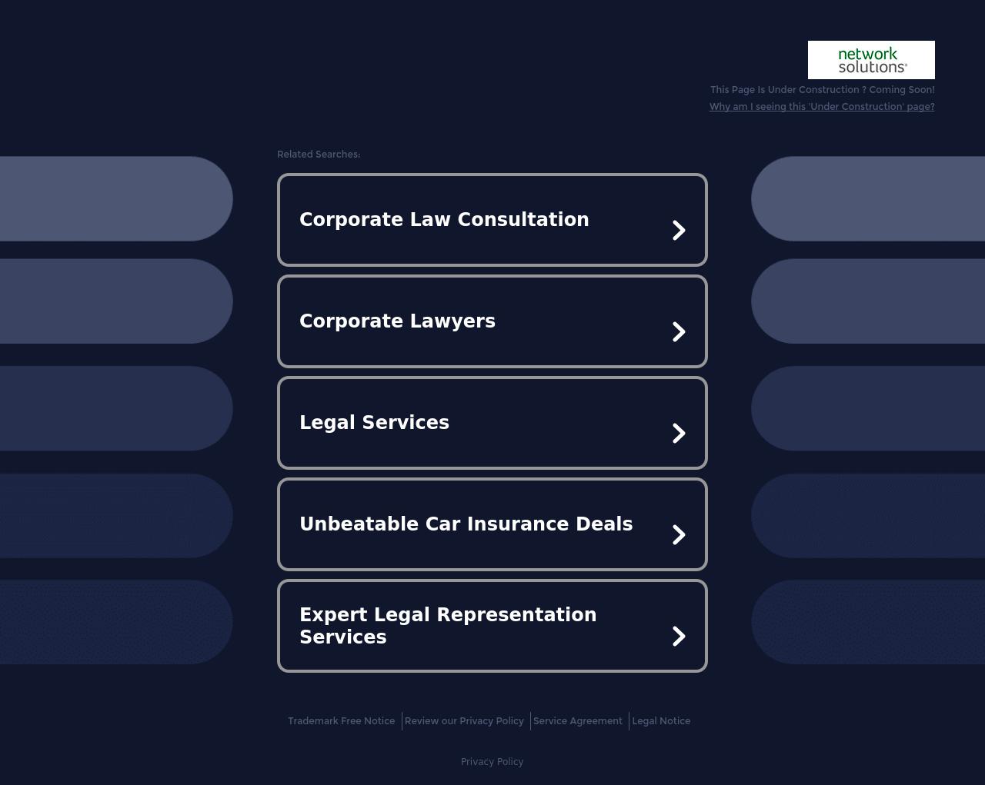
Task: Click the 'Related Searches:' label
Action: 319,155
